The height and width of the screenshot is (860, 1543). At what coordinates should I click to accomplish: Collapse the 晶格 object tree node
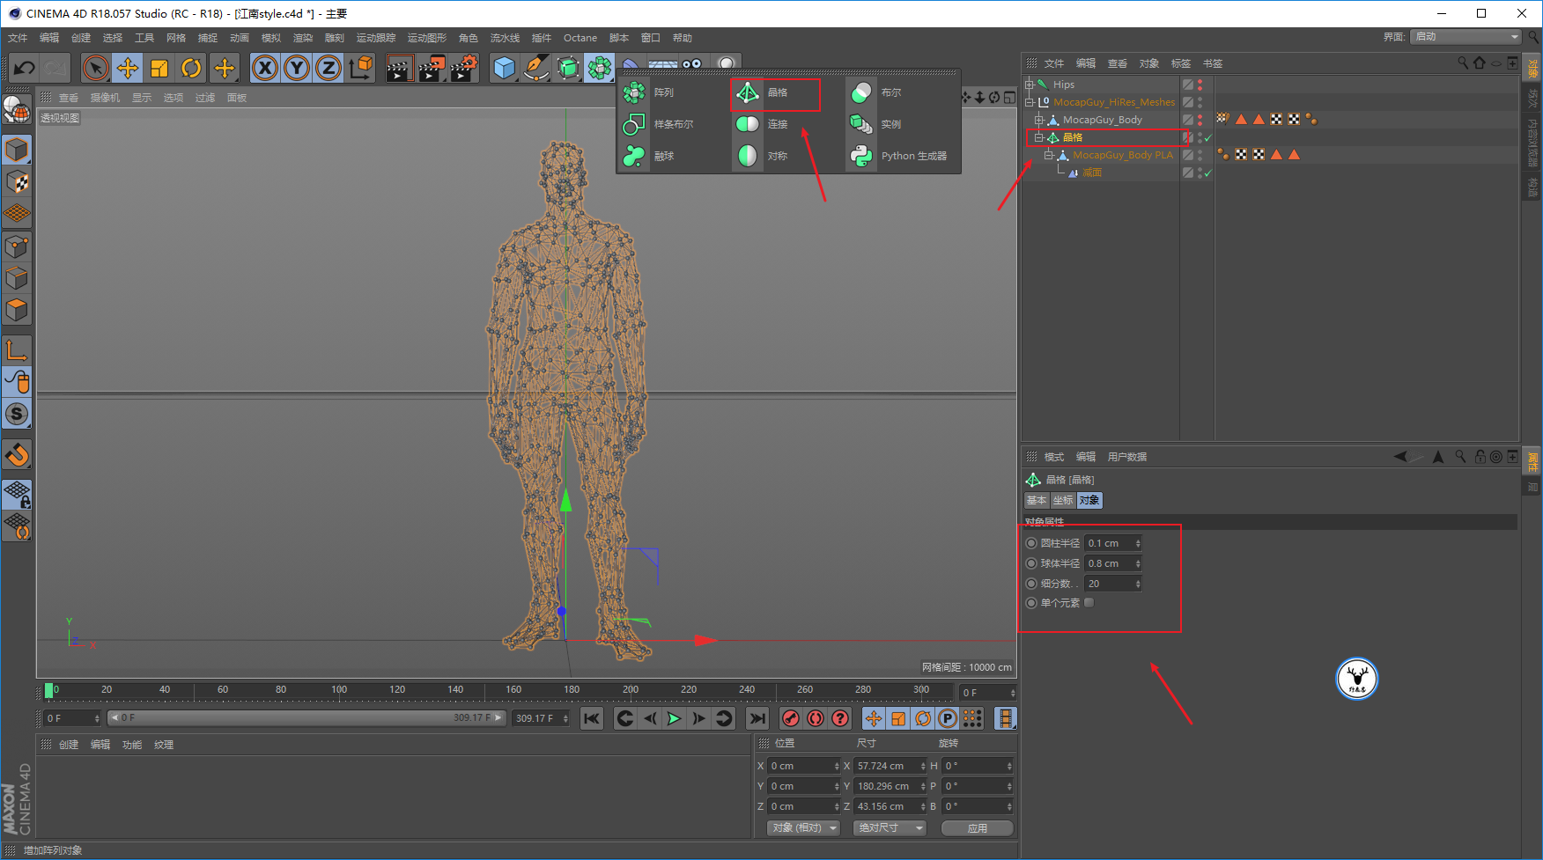coord(1038,137)
